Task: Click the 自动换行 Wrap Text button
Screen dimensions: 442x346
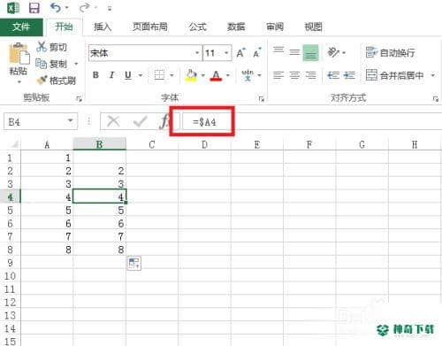Action: 390,53
